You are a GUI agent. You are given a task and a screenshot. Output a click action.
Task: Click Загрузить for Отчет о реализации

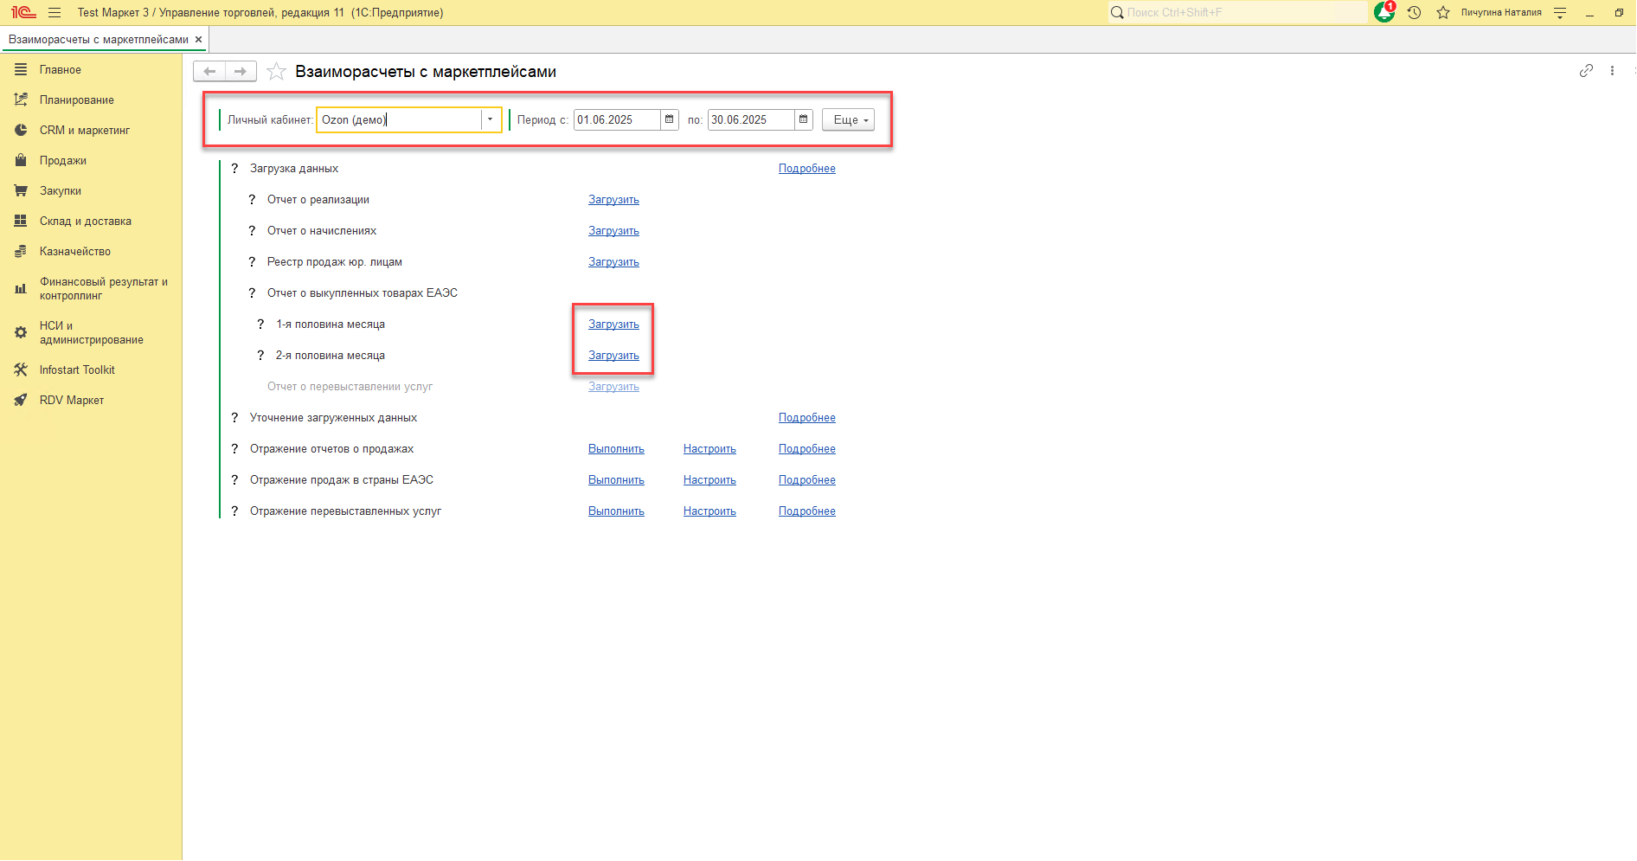pos(613,200)
